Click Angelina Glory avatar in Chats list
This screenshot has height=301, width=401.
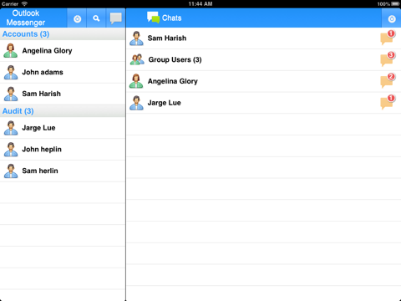[136, 81]
